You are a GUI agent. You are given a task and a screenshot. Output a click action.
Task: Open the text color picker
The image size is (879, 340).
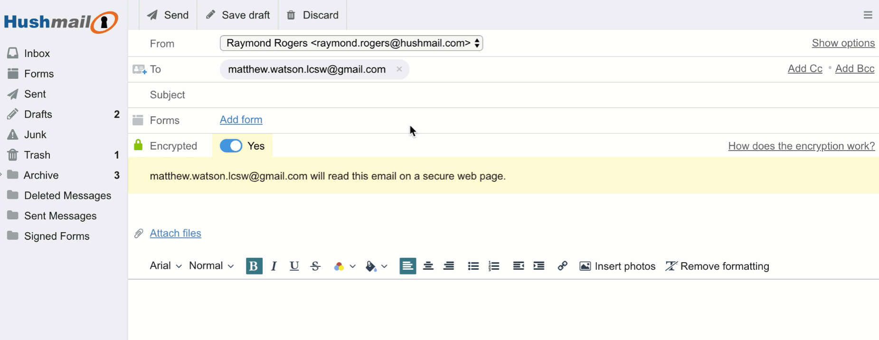coord(344,266)
